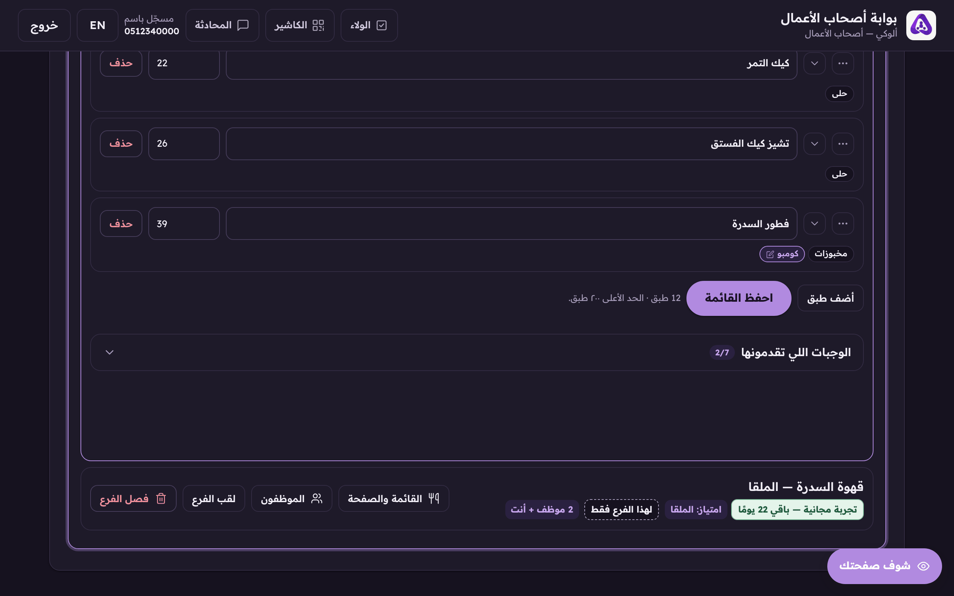Click the الموظفون label
The width and height of the screenshot is (954, 596).
click(282, 499)
